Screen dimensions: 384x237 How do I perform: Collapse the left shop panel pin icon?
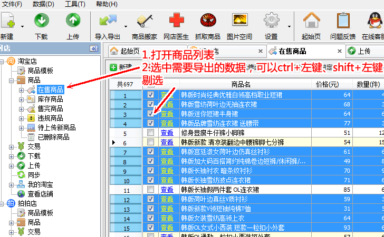94,48
